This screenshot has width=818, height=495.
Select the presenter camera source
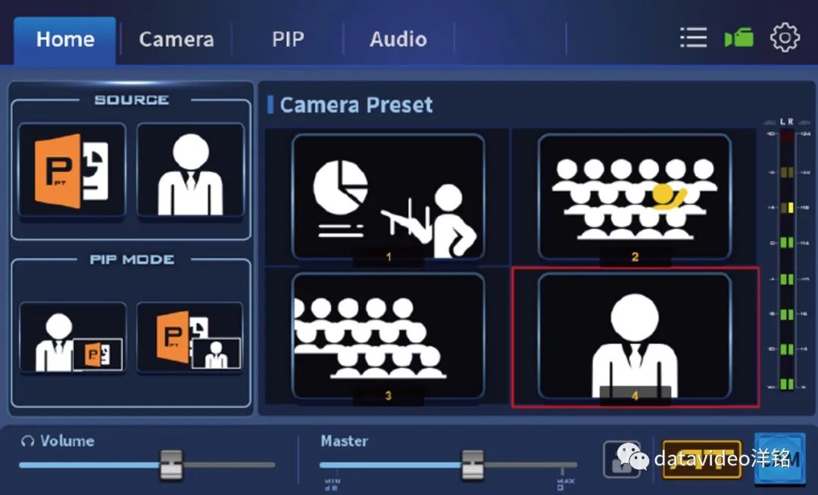pos(190,171)
